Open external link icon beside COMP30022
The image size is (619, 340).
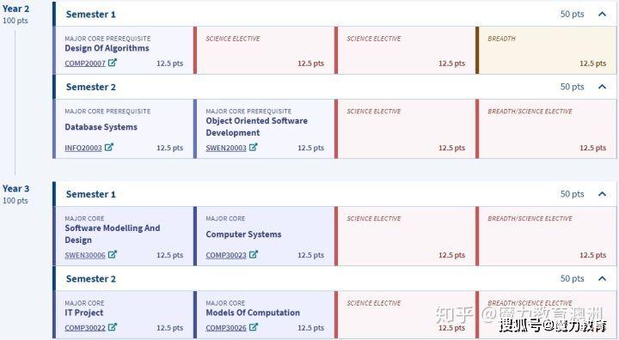point(113,327)
